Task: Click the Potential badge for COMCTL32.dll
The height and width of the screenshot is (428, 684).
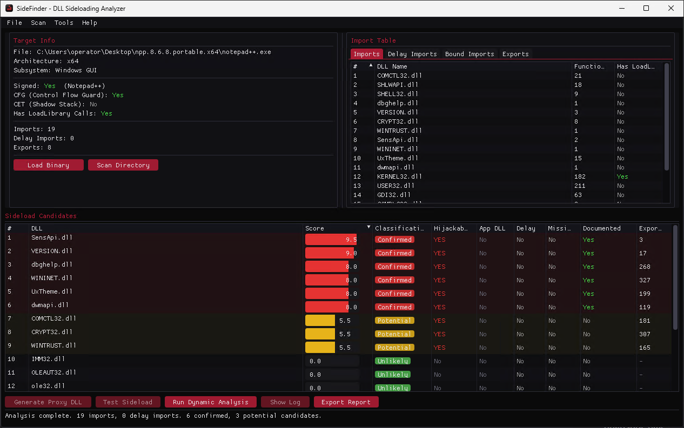Action: click(x=394, y=321)
